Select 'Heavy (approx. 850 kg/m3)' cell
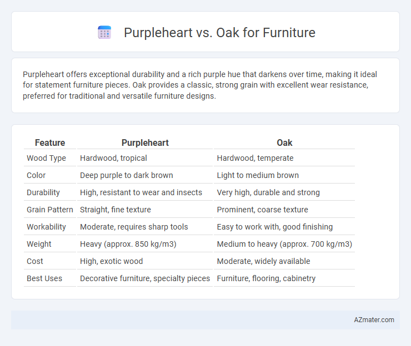The image size is (411, 346). point(128,244)
